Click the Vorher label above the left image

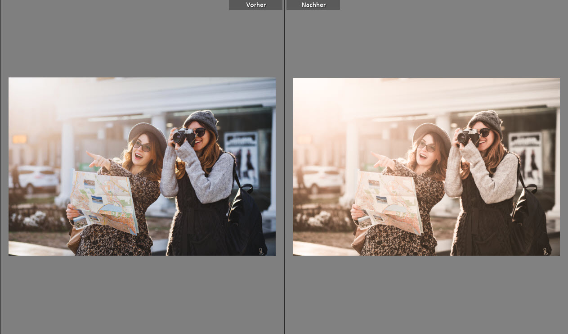point(255,5)
